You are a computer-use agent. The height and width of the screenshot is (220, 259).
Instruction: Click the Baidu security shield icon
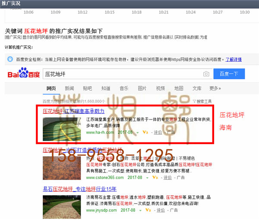(x=10, y=59)
